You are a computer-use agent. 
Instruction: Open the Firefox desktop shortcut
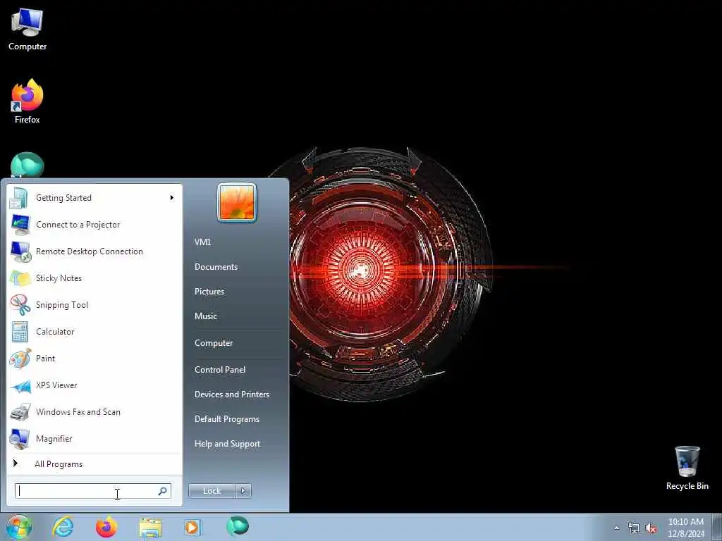click(x=27, y=101)
